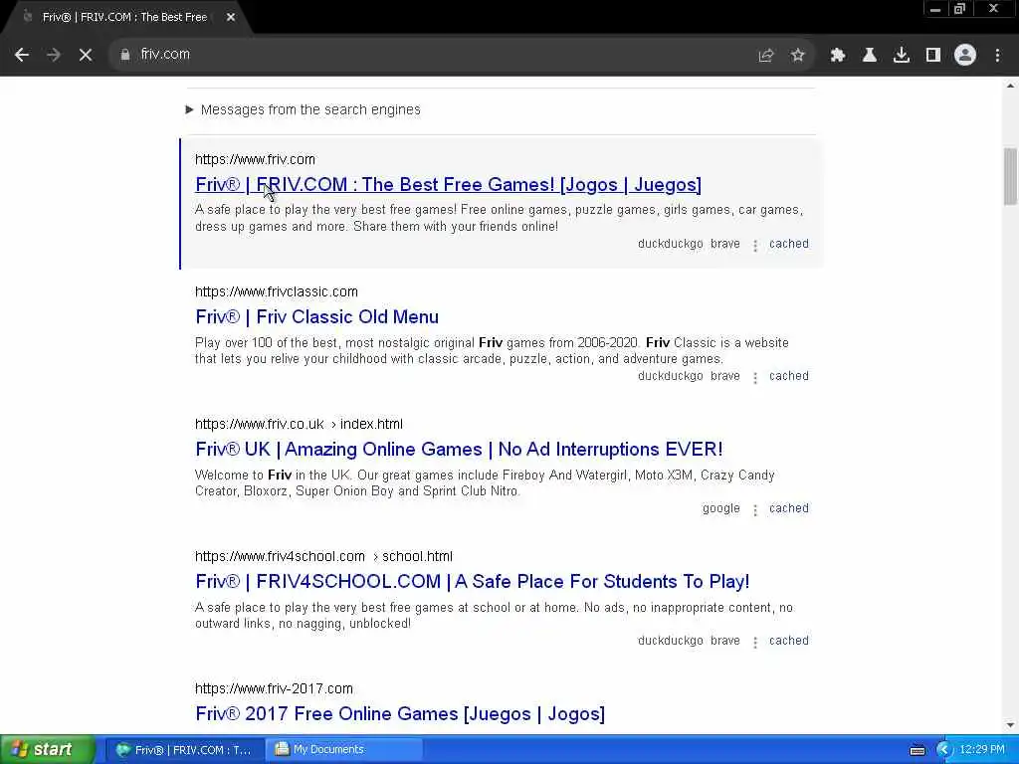Toggle the side panel icon
Viewport: 1019px width, 764px height.
tap(933, 56)
